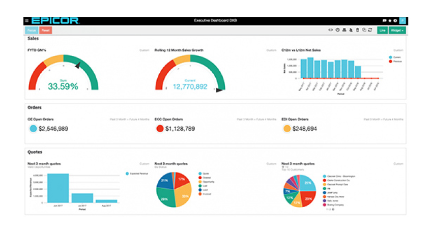Image resolution: width=431 pixels, height=234 pixels.
Task: Click the copy dashboard toolbar icon
Action: click(x=363, y=31)
